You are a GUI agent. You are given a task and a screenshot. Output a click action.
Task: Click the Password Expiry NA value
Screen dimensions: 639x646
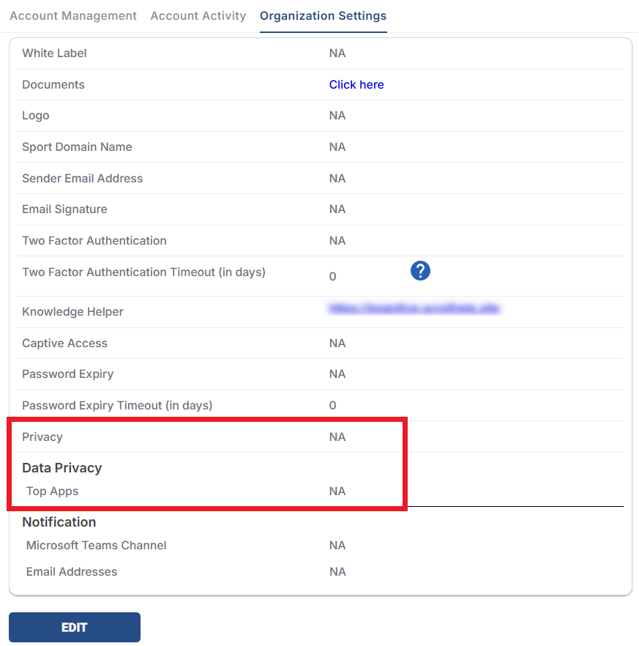point(337,374)
